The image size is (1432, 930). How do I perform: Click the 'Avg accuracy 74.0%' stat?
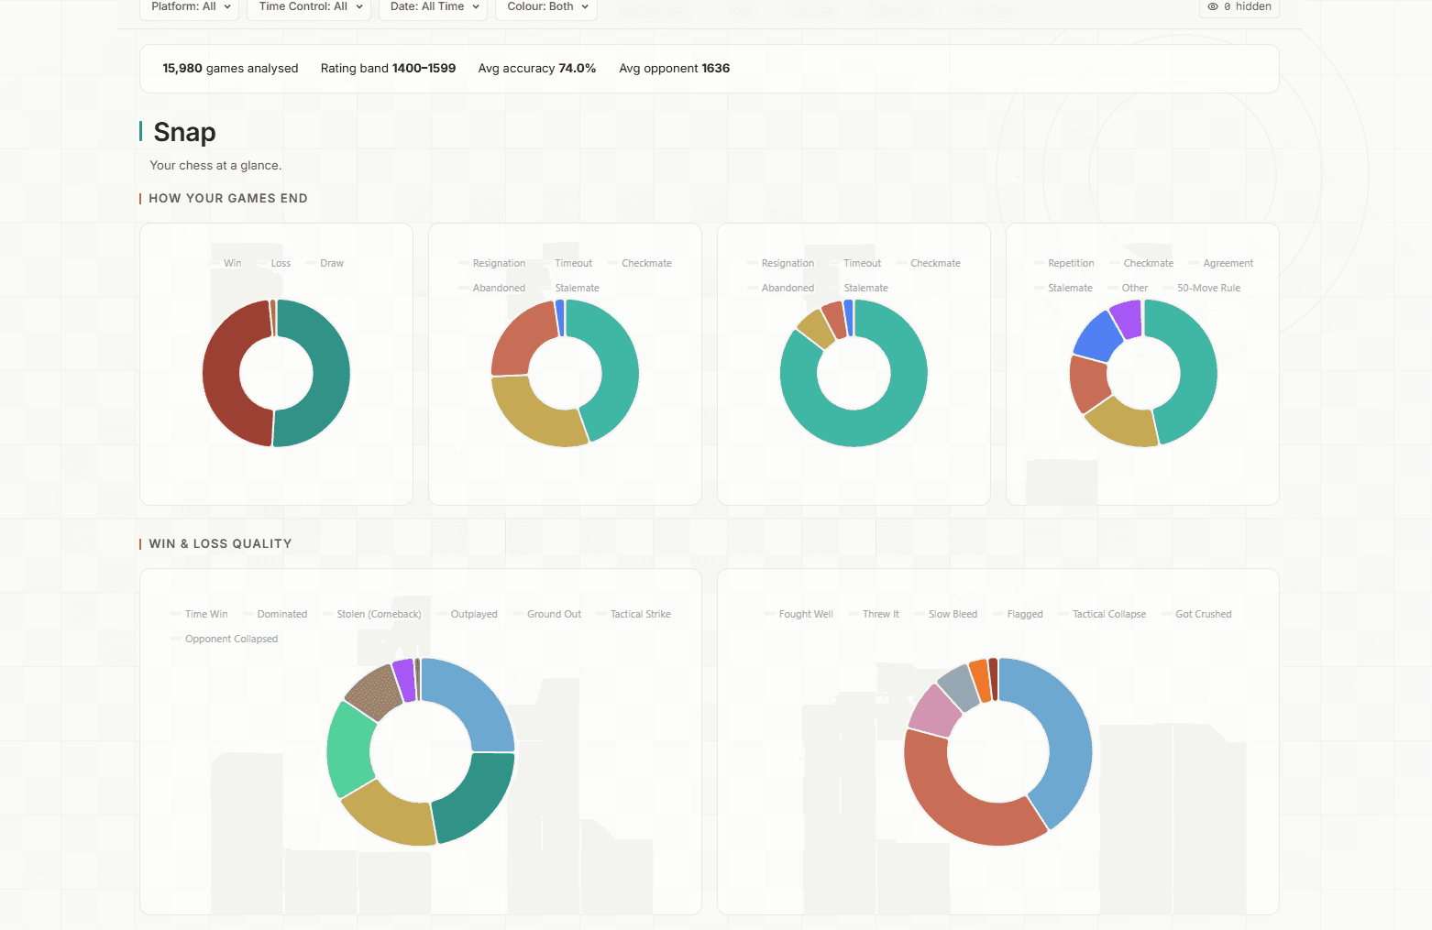coord(537,69)
